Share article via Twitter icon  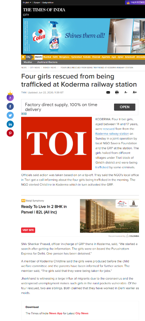point(10,115)
